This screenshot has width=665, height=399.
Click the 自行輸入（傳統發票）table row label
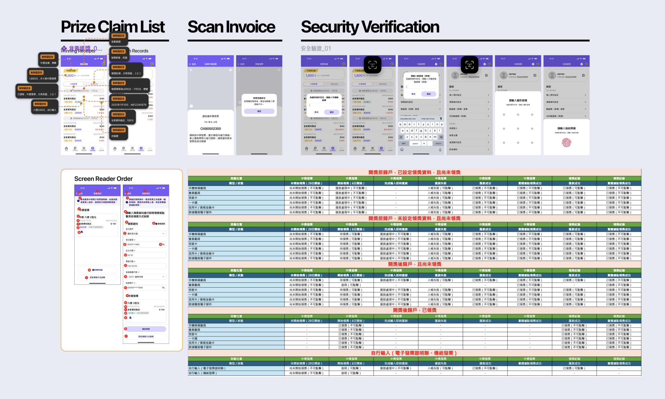pos(203,373)
